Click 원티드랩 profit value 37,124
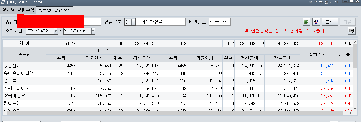Viewport: 361px width, 122px height. click(327, 103)
